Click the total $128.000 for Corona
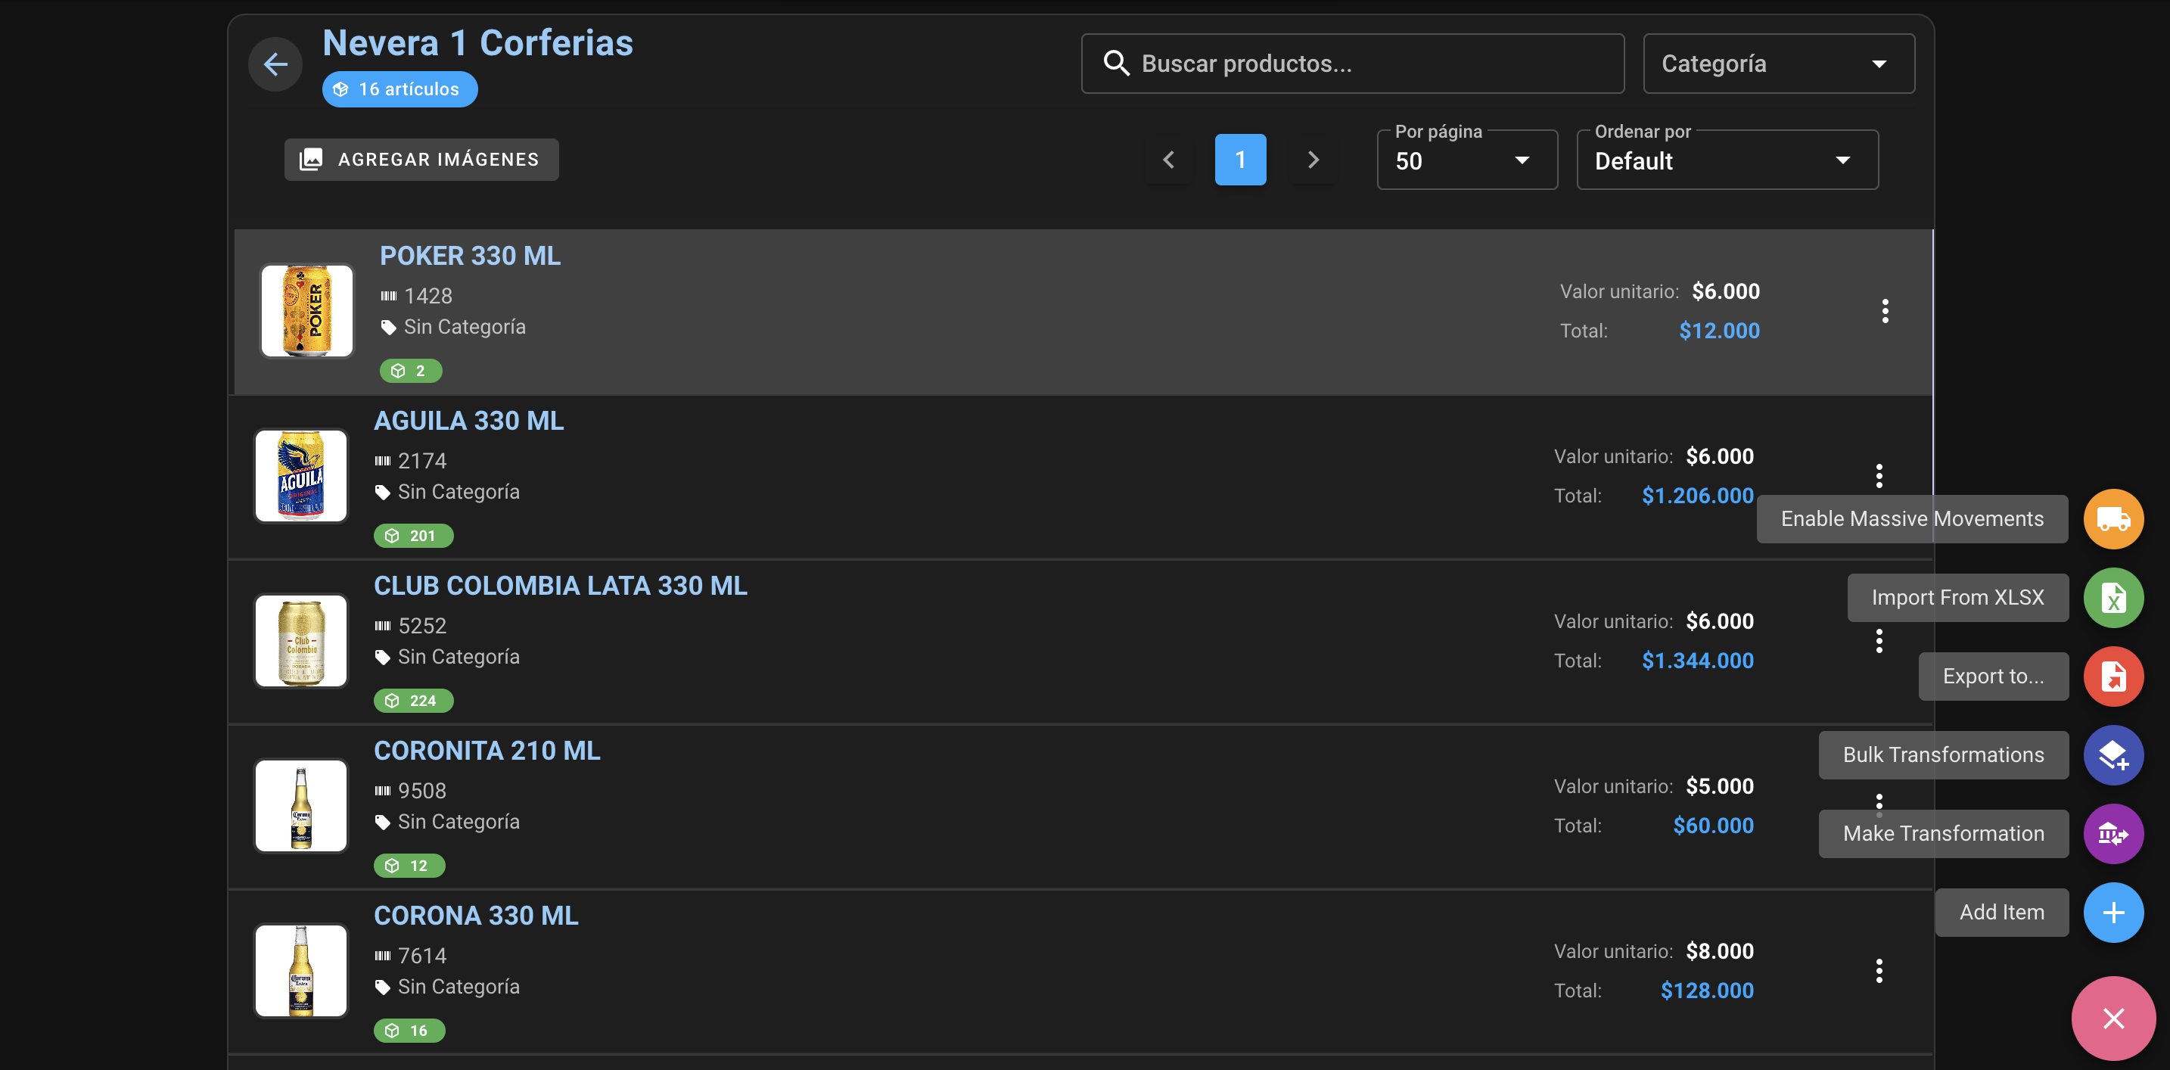 (1707, 991)
